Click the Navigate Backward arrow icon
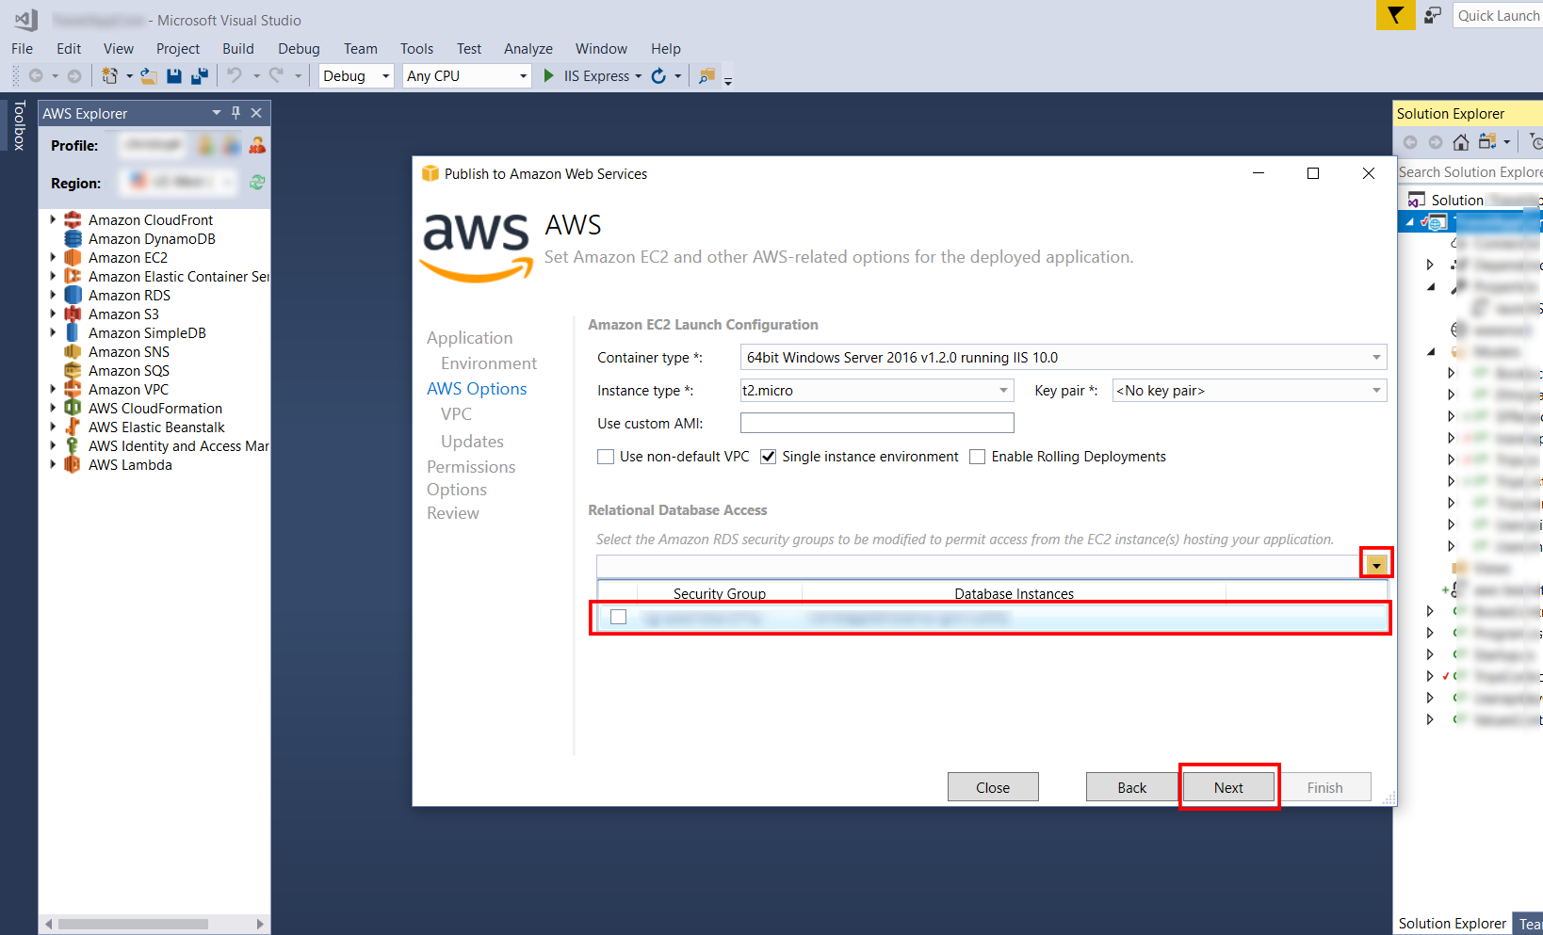The height and width of the screenshot is (935, 1543). point(36,76)
